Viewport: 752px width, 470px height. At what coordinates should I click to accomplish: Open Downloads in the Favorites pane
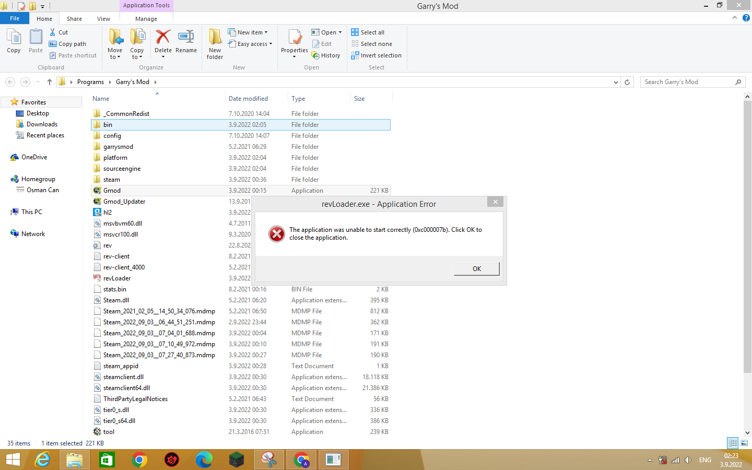click(x=42, y=124)
